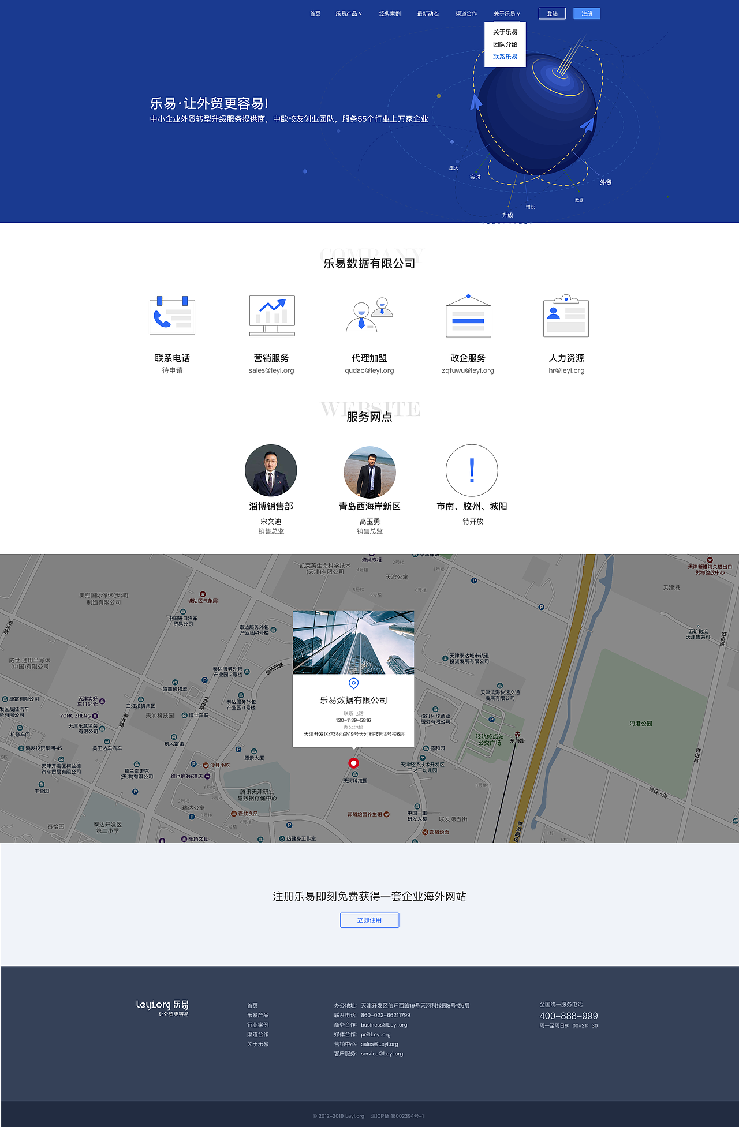Click the zqfuwu@leyi.org email link

coord(468,370)
